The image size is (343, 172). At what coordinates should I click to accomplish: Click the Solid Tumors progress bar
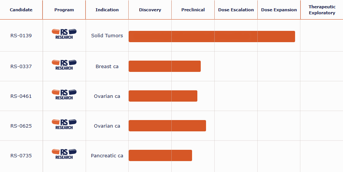[212, 37]
